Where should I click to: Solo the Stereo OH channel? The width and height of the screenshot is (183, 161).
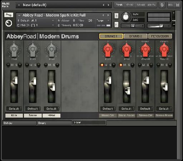tap(151, 65)
